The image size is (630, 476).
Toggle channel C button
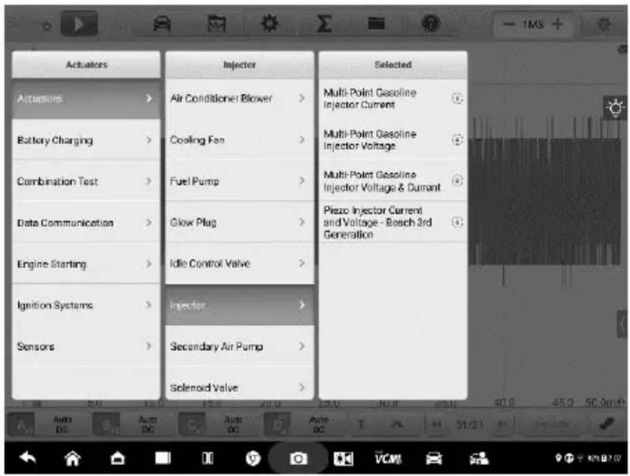[192, 425]
